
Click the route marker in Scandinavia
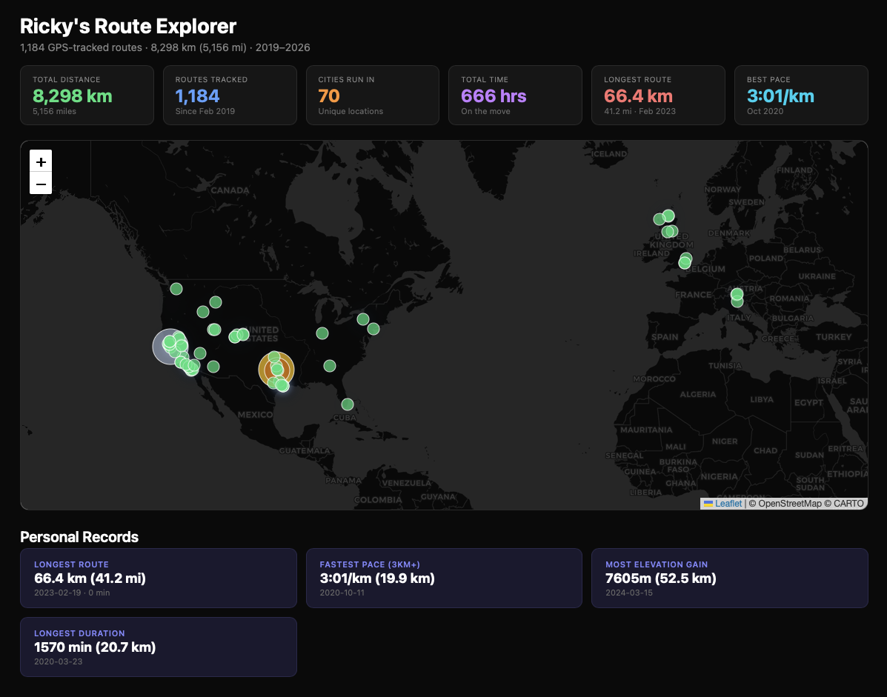[x=668, y=216]
